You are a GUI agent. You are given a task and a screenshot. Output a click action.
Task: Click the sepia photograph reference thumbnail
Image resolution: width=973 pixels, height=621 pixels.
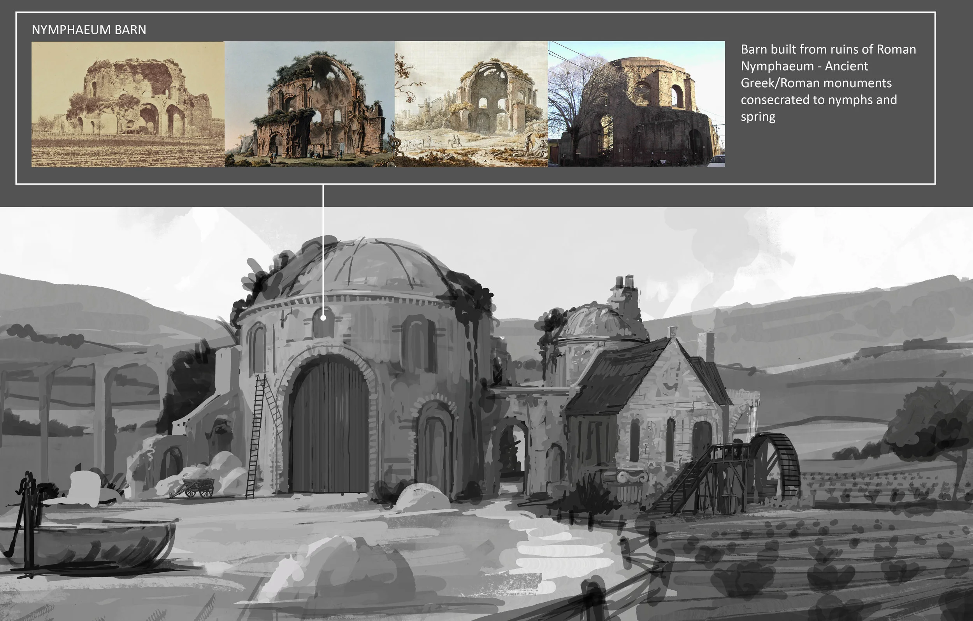click(128, 104)
